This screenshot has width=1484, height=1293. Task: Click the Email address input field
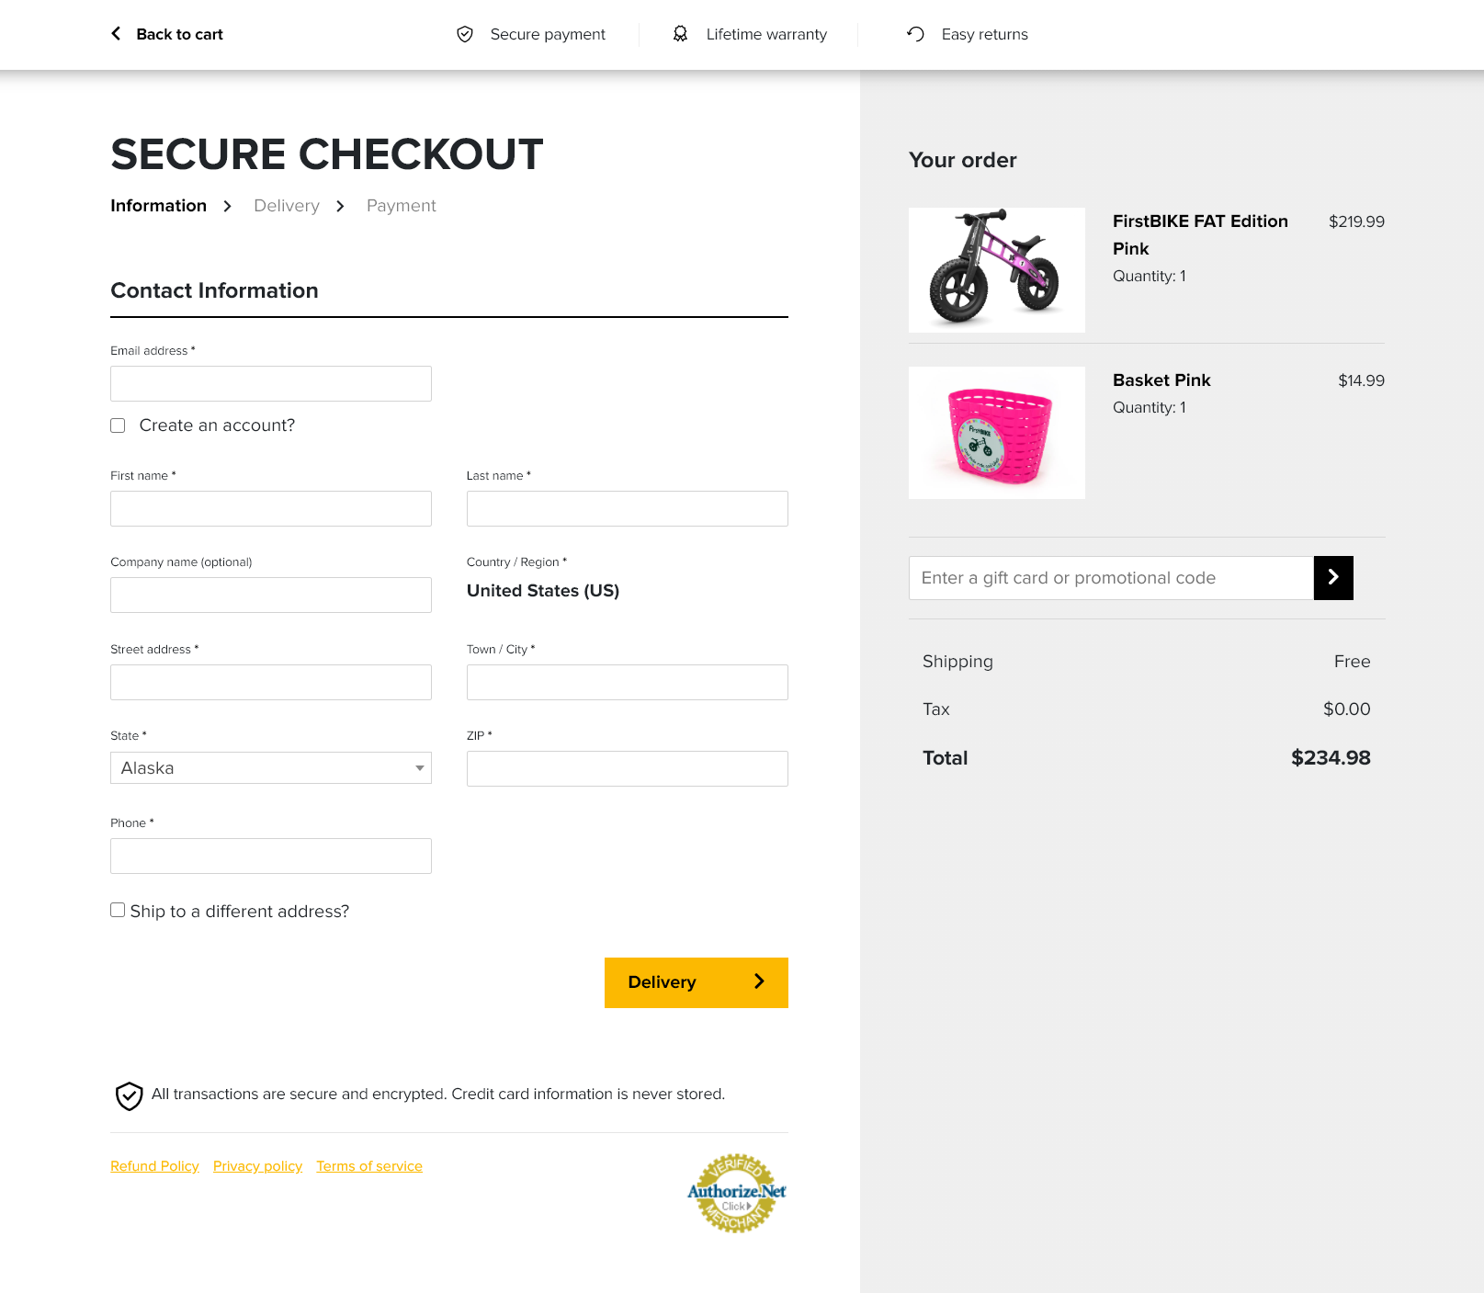coord(271,384)
